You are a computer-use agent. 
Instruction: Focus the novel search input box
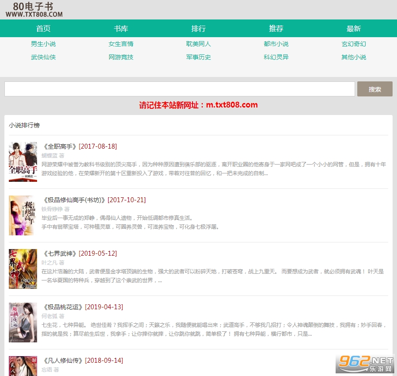tap(179, 89)
